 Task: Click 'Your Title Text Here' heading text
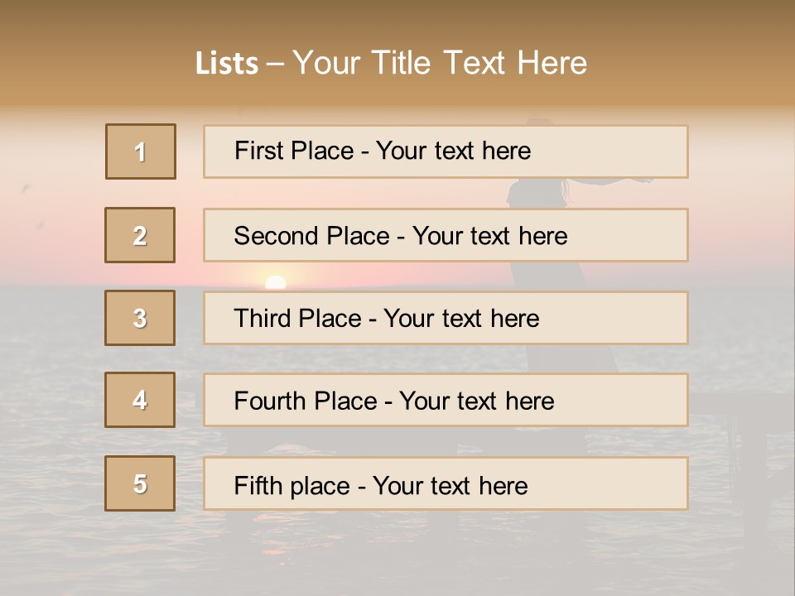point(440,63)
